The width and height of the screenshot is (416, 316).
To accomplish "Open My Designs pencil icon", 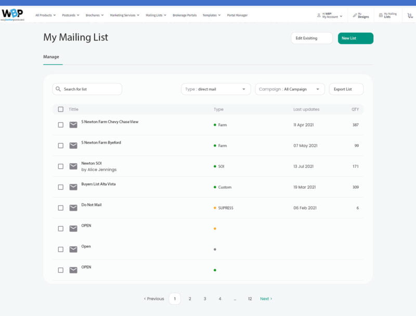I will point(355,16).
